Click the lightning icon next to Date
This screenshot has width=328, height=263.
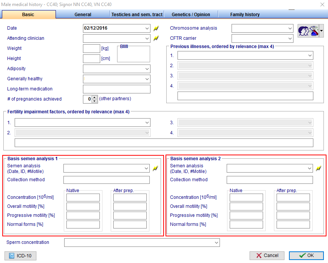(x=156, y=28)
